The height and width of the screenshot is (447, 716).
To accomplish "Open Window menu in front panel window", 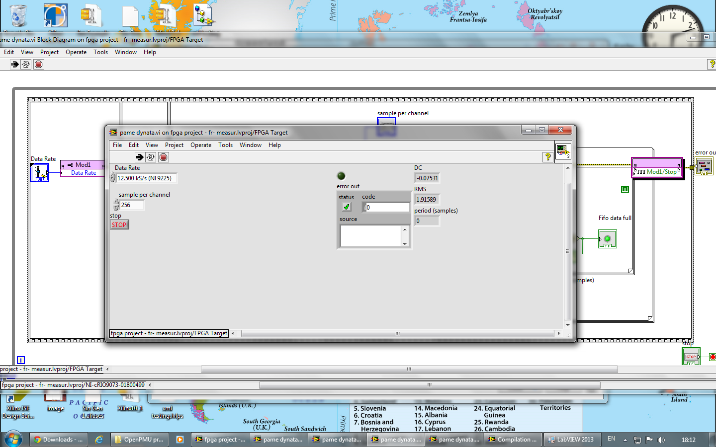I will (x=251, y=145).
